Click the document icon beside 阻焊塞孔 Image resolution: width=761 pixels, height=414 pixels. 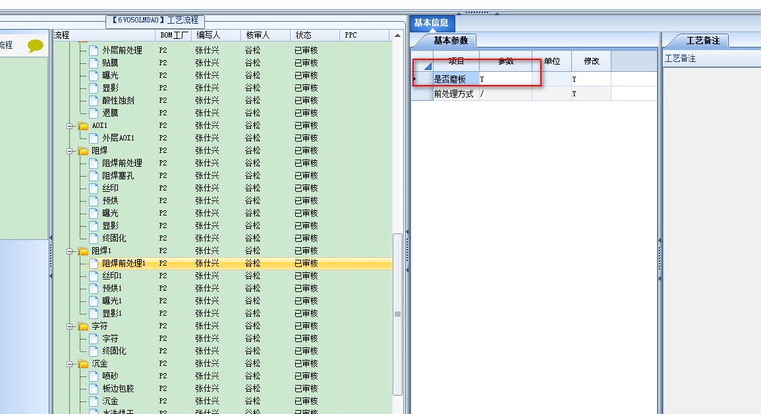(x=94, y=176)
